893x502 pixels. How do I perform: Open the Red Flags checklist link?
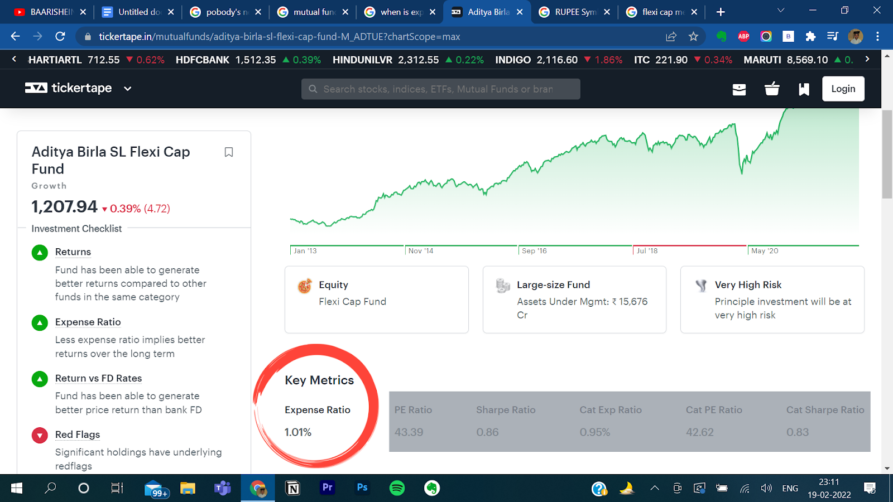(x=78, y=435)
